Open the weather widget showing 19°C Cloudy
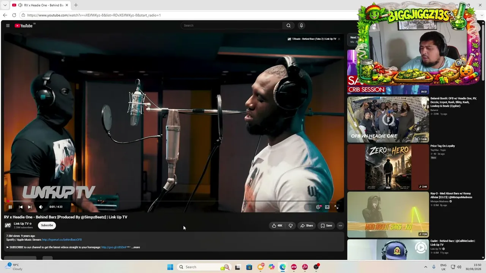This screenshot has height=273, width=486. point(14,267)
